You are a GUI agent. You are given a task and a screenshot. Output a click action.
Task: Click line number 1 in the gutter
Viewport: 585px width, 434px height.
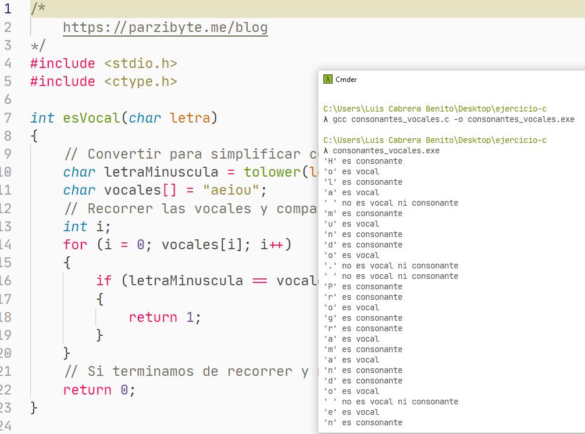(x=8, y=9)
